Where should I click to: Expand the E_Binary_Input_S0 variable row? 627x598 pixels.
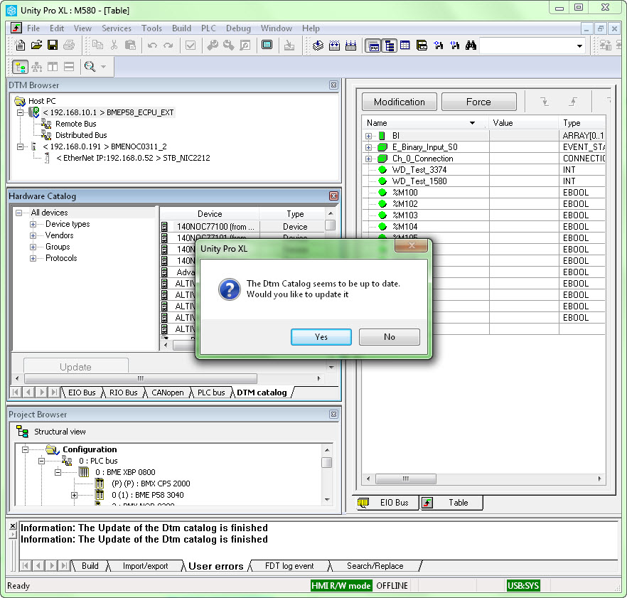368,147
